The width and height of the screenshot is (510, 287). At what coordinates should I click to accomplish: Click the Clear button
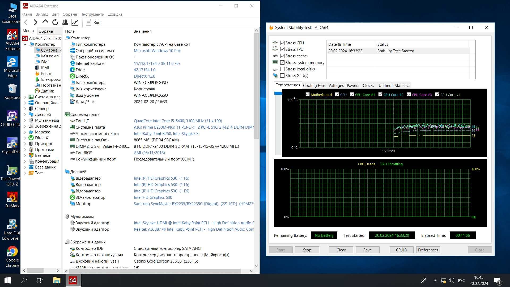(341, 250)
